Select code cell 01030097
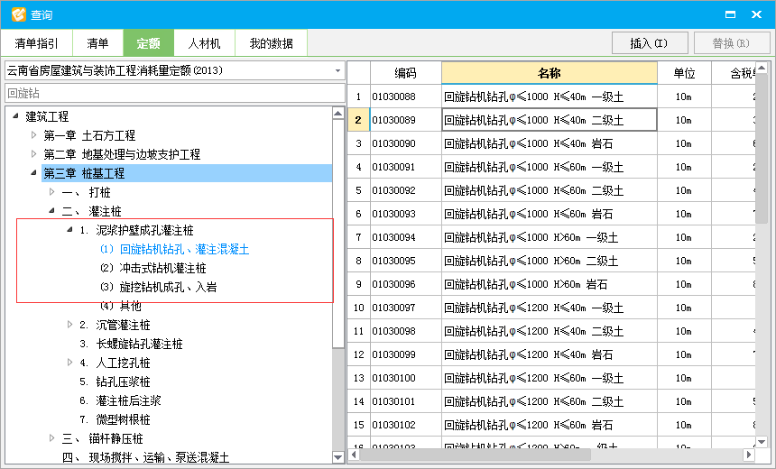The height and width of the screenshot is (469, 776). pyautogui.click(x=406, y=308)
